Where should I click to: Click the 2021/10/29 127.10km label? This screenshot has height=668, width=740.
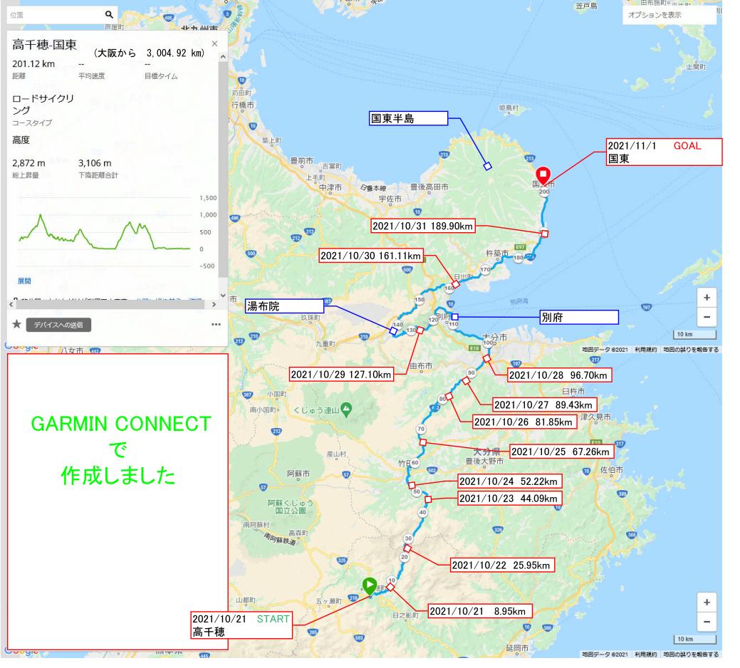pyautogui.click(x=341, y=375)
